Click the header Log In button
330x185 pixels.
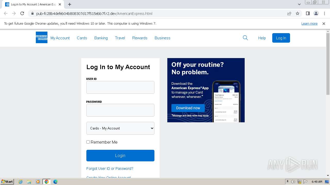(x=281, y=38)
